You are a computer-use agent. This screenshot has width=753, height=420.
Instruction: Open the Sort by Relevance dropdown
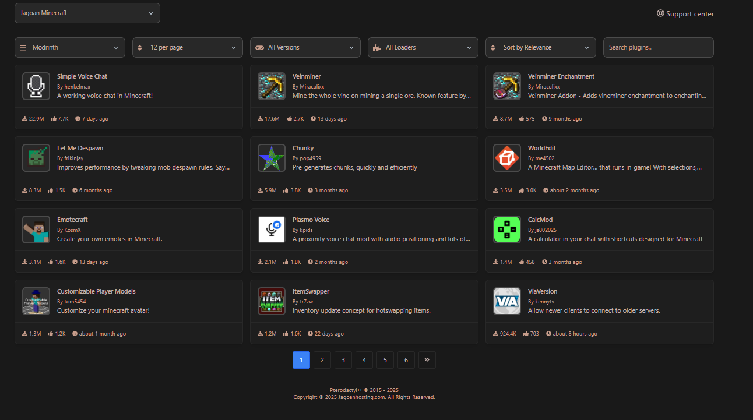(x=541, y=48)
